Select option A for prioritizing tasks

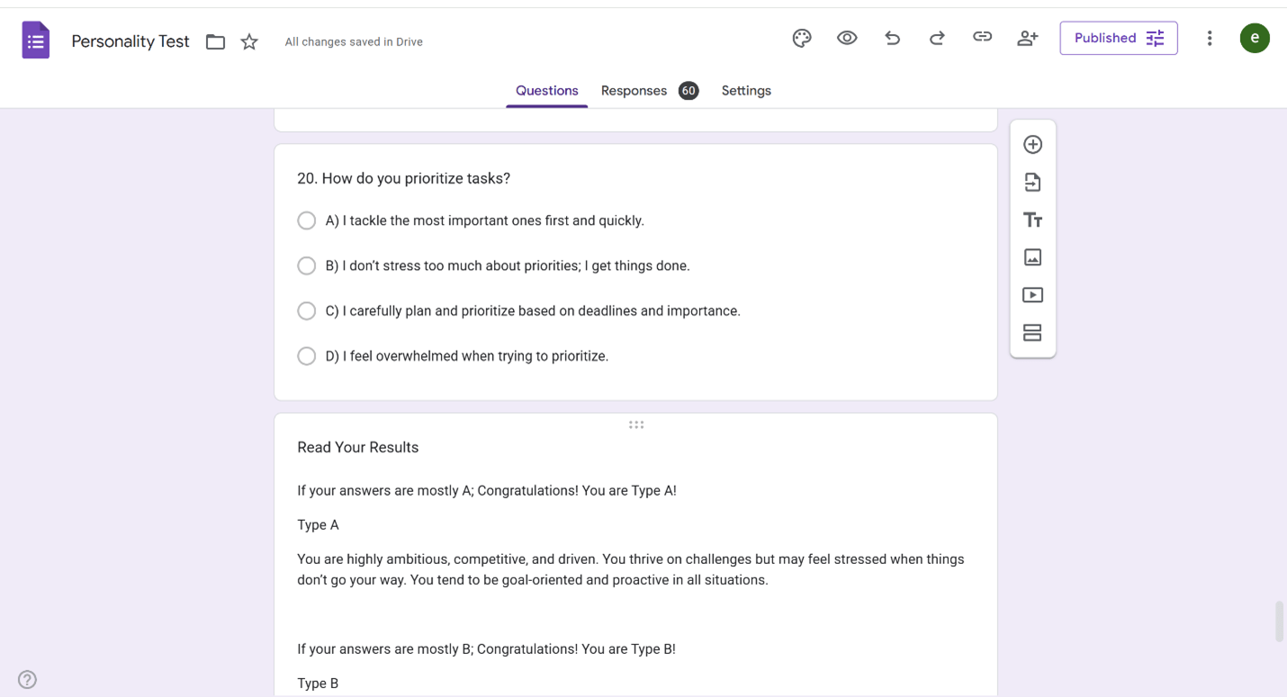307,220
